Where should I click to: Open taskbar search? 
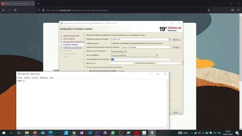coord(11,133)
